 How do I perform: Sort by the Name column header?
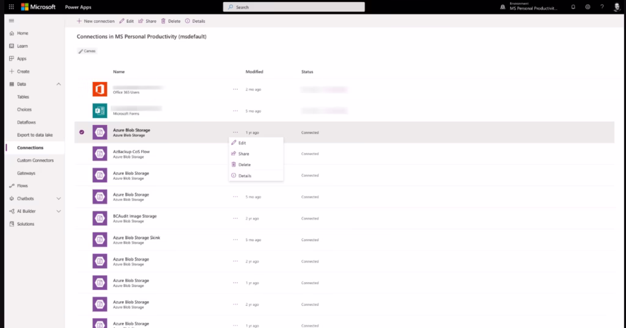coord(119,72)
